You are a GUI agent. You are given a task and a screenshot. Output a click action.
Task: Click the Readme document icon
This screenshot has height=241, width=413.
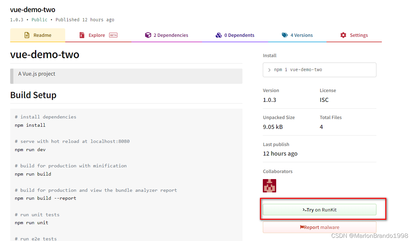27,35
